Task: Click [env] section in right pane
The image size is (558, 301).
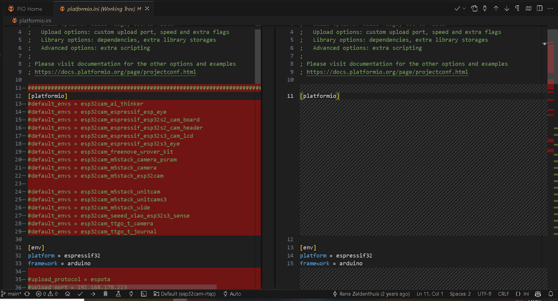Action: [x=308, y=248]
